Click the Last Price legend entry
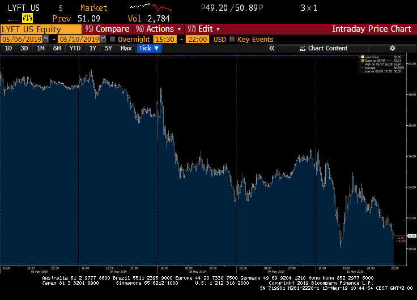417x300 pixels. 381,57
